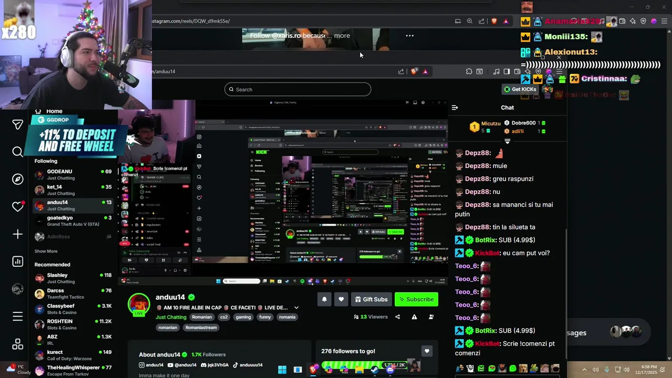Viewport: 672px width, 378px height.
Task: Open ROSHTEIN recommended channel
Action: point(73,324)
